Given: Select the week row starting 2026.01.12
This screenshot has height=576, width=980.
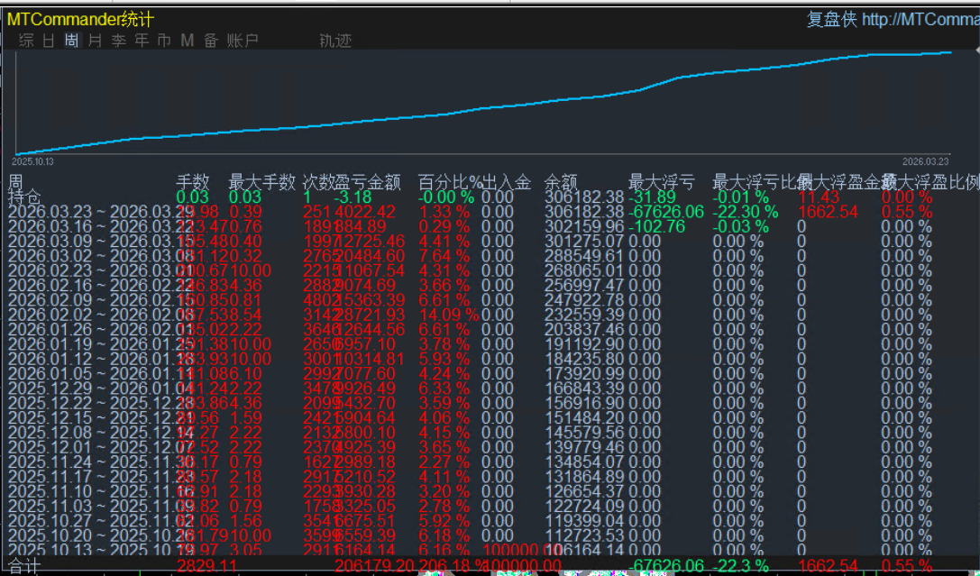Looking at the screenshot, I should (x=490, y=360).
